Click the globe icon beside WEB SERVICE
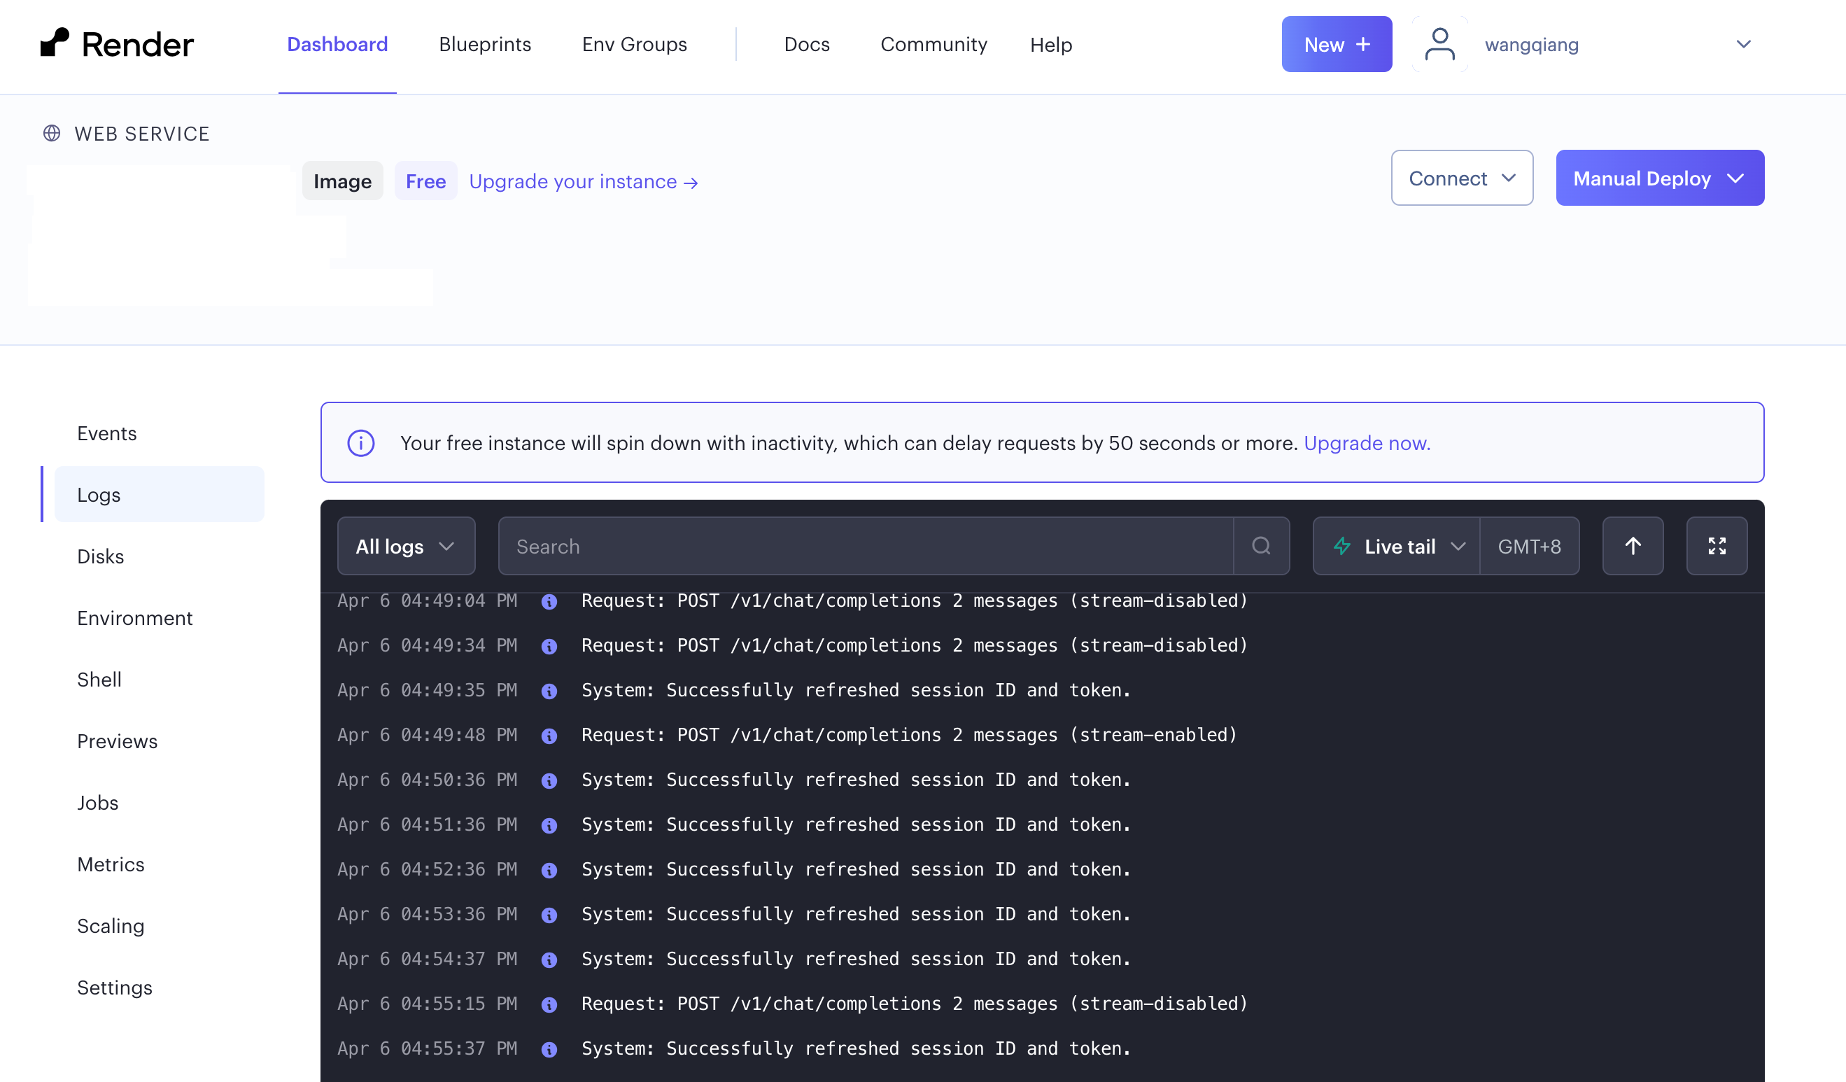The image size is (1846, 1082). click(x=51, y=134)
